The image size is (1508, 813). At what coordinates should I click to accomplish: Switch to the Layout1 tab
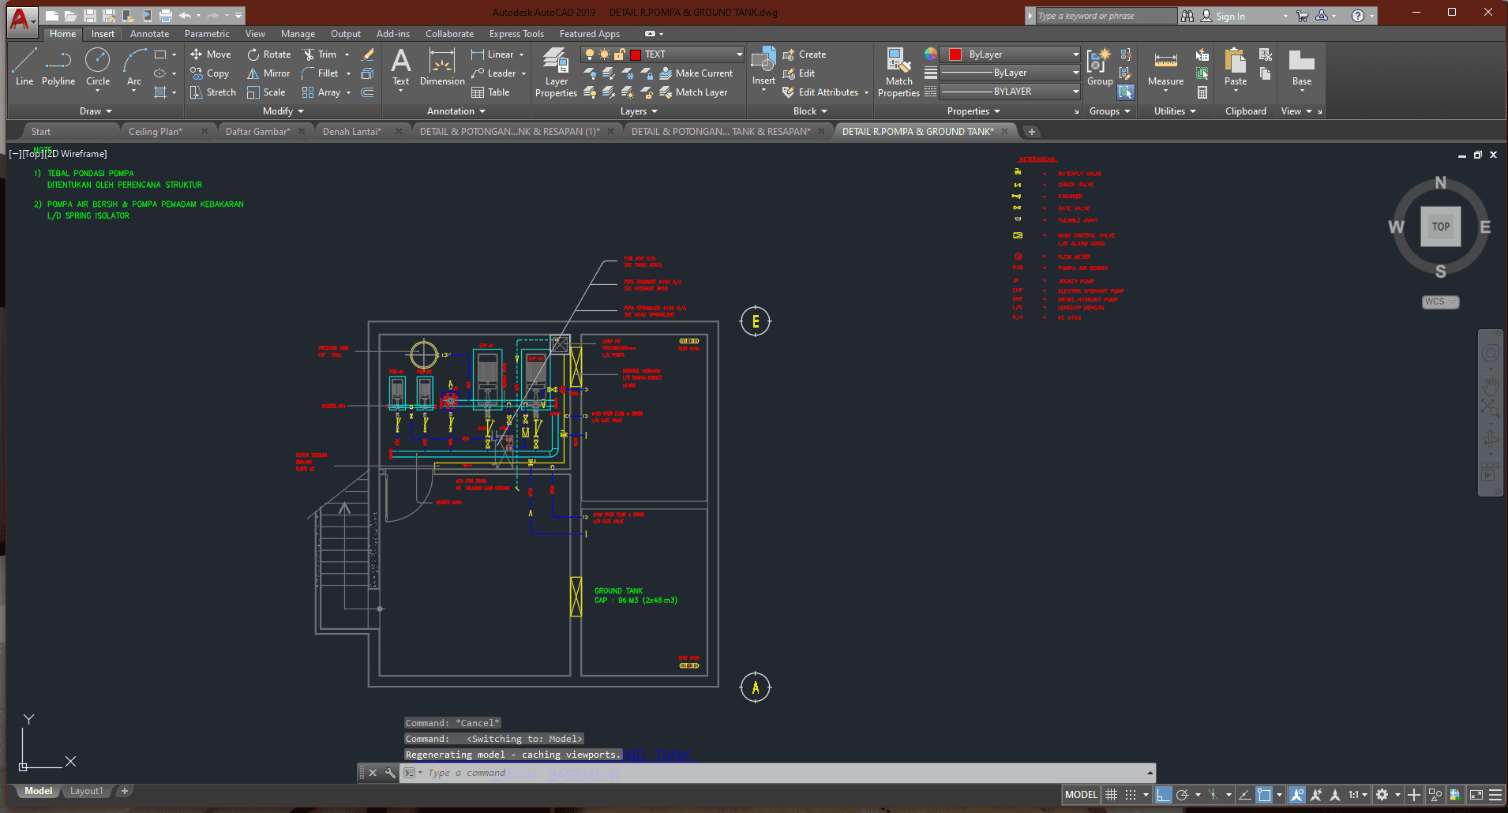tap(86, 791)
